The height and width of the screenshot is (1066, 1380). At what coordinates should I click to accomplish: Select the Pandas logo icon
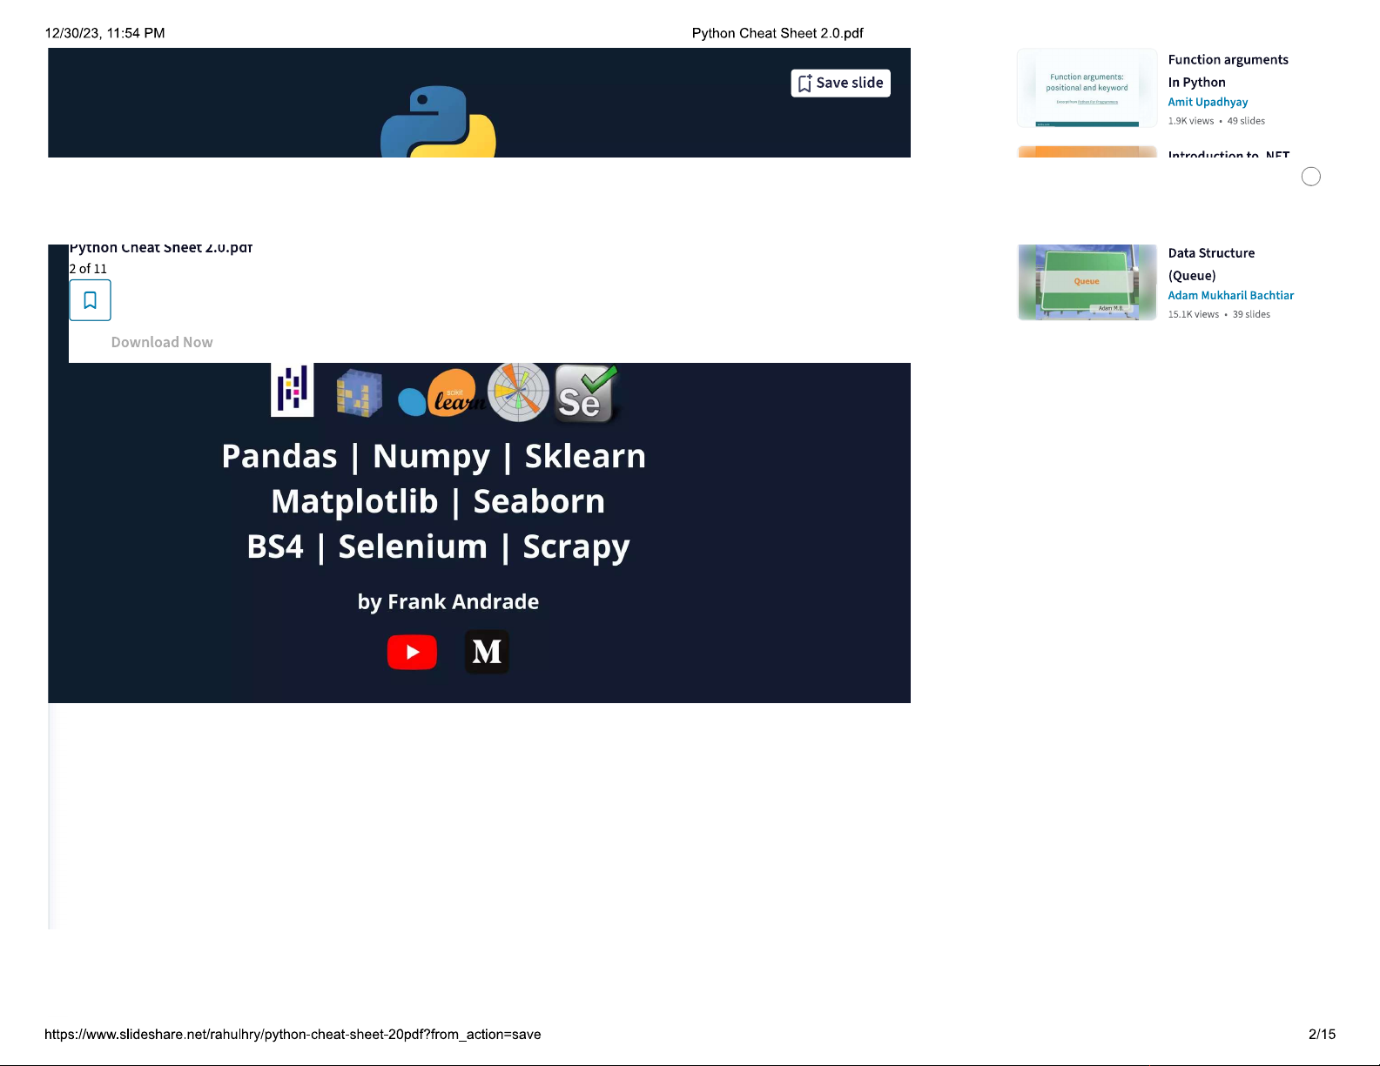click(x=293, y=389)
